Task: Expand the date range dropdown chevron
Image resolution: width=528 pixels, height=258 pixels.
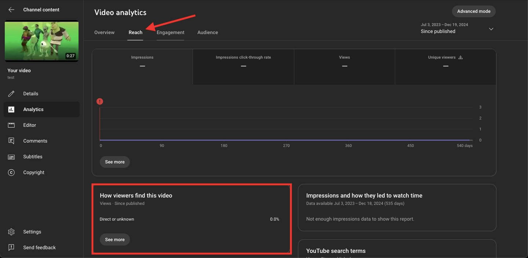Action: (491, 29)
